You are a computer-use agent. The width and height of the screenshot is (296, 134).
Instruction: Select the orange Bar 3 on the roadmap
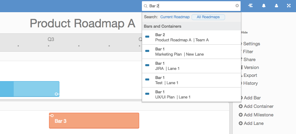(x=94, y=121)
